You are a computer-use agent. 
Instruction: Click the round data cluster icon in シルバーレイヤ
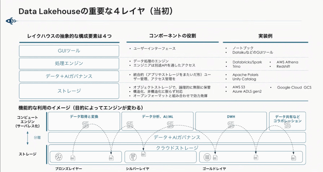pyautogui.click(x=133, y=157)
